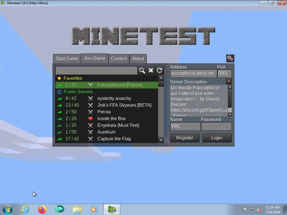The height and width of the screenshot is (215, 287).
Task: Select Inside the Box server
Action: pyautogui.click(x=107, y=118)
